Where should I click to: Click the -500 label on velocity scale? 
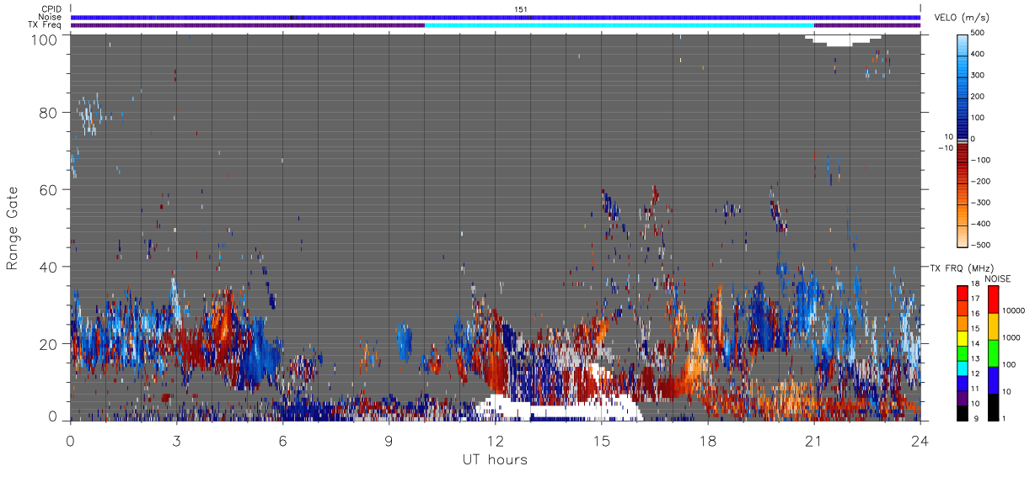pyautogui.click(x=980, y=245)
